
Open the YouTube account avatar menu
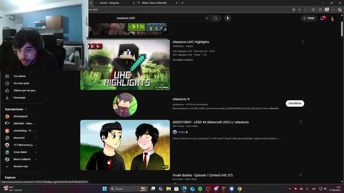[x=332, y=18]
